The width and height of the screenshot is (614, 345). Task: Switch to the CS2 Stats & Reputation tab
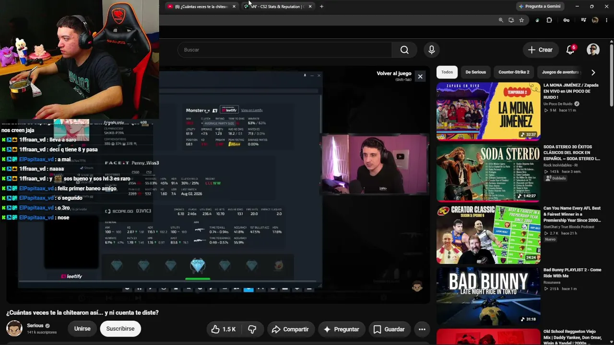(278, 6)
